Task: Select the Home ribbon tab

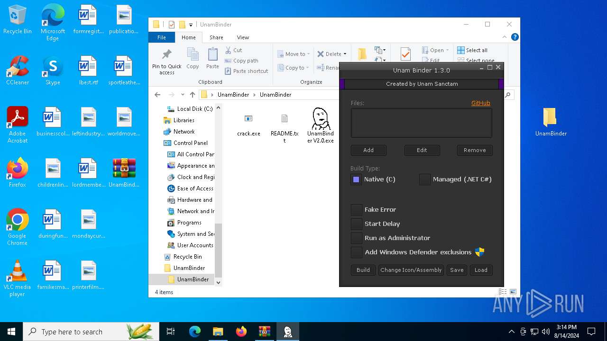Action: tap(188, 37)
